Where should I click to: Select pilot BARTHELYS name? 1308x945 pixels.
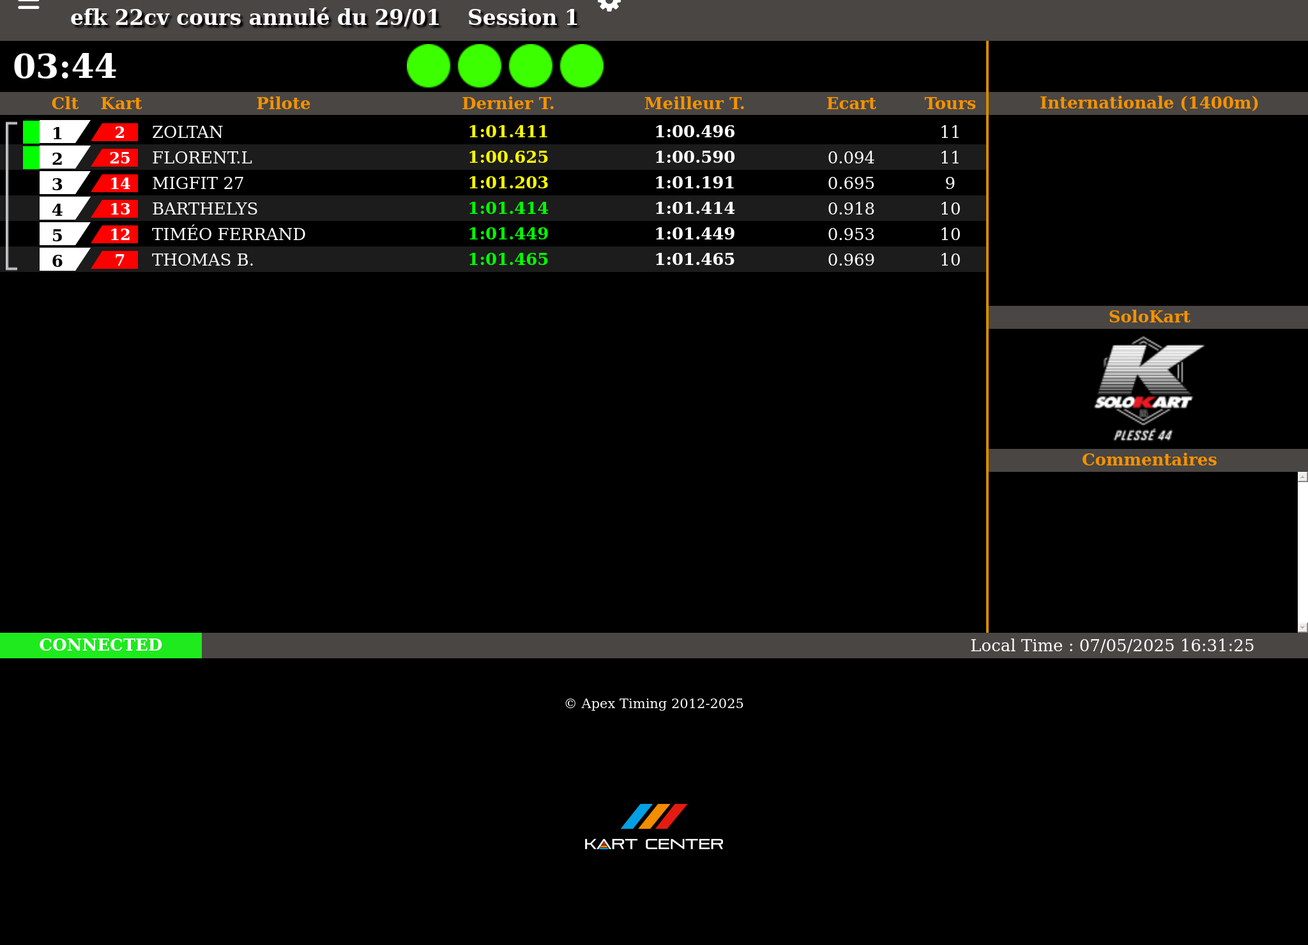(x=204, y=209)
